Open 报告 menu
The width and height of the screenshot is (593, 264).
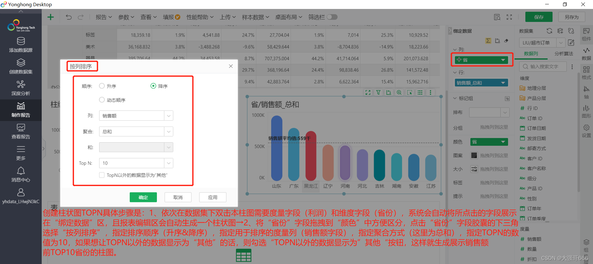click(x=104, y=17)
